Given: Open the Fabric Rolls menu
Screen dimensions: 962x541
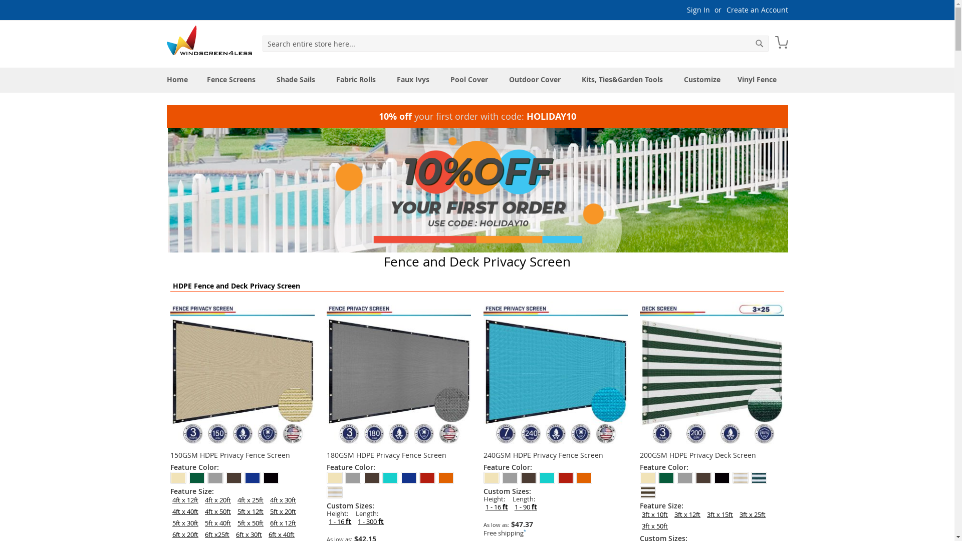Looking at the screenshot, I should (356, 80).
